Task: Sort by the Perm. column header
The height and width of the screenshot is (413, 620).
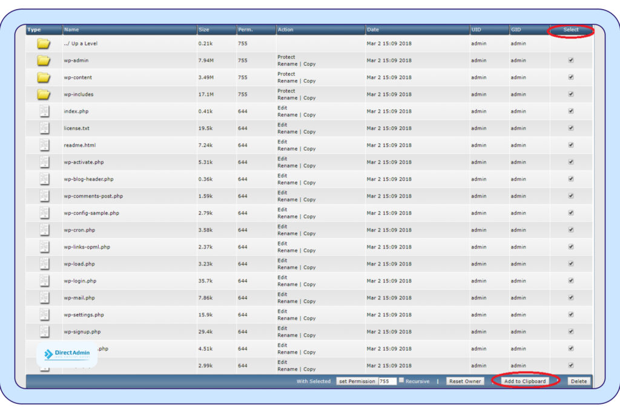Action: [245, 30]
